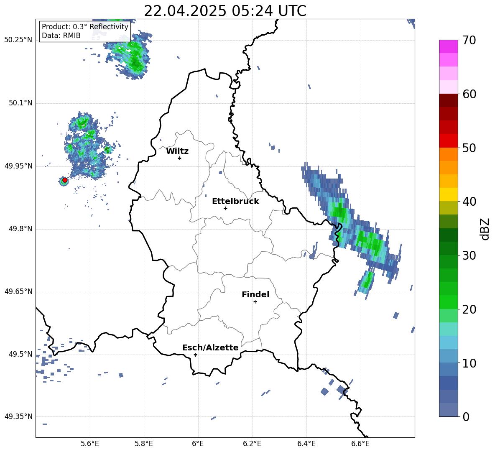495x452 pixels.
Task: Click the colorbar value 10
Action: pyautogui.click(x=469, y=363)
